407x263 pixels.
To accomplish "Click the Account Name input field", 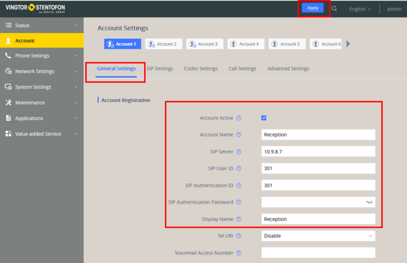I will (x=318, y=135).
